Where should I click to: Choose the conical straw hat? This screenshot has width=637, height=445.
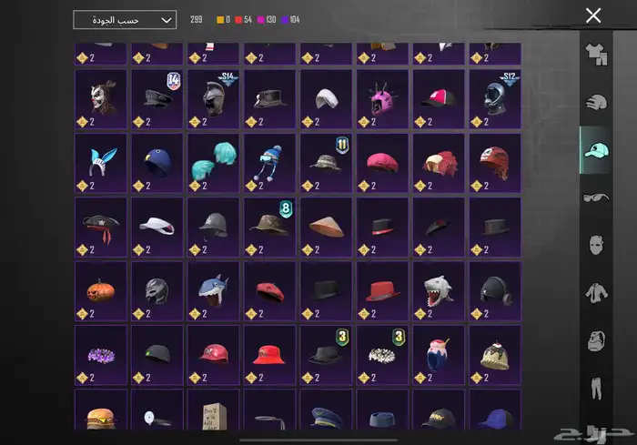click(x=326, y=227)
